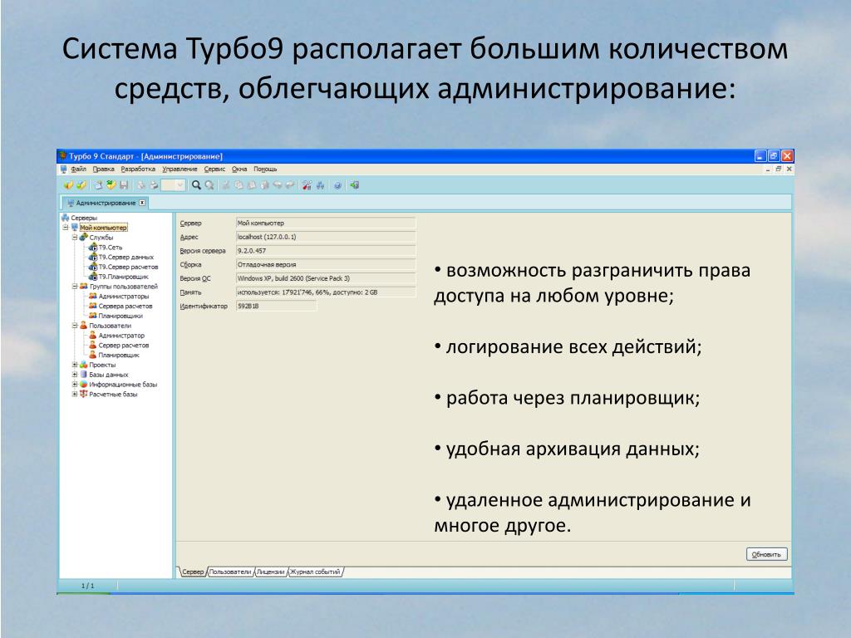Viewport: 851px width, 638px height.
Task: Switch to the Лицензии bottom tab
Action: 270,572
